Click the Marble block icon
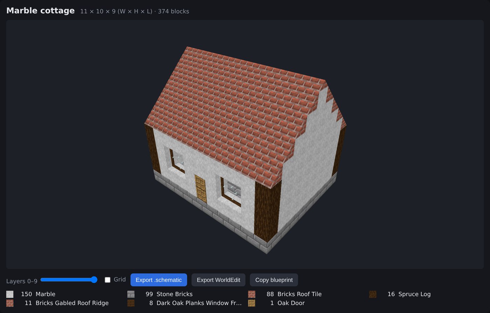This screenshot has width=490, height=313. [x=10, y=294]
